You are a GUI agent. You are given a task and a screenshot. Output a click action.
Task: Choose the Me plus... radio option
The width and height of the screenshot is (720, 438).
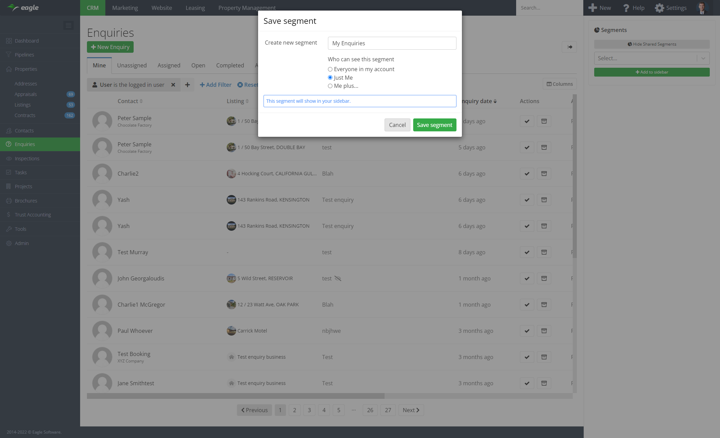click(330, 86)
